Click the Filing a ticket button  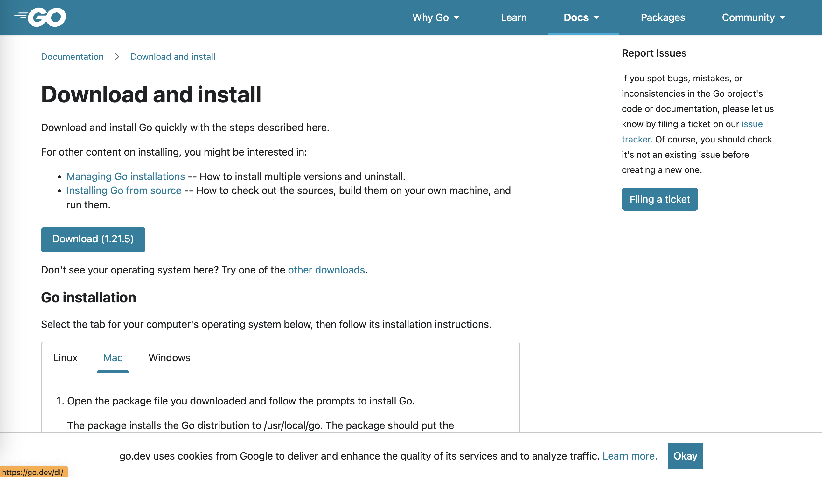tap(659, 199)
